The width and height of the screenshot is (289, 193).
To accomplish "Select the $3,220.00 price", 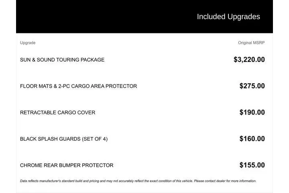I will click(249, 60).
